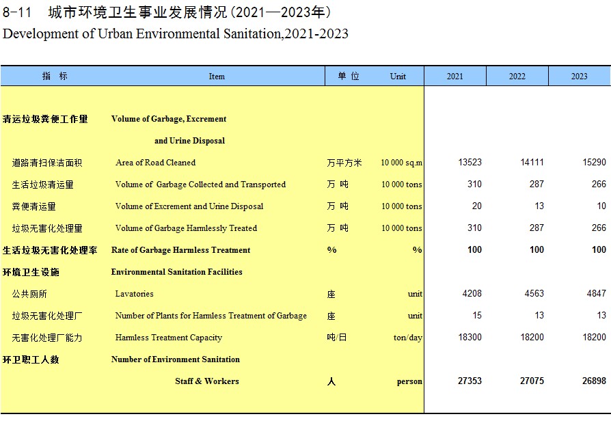Screen dimensions: 611x436
Task: Click the 2023 excrement value 10
Action: 601,206
